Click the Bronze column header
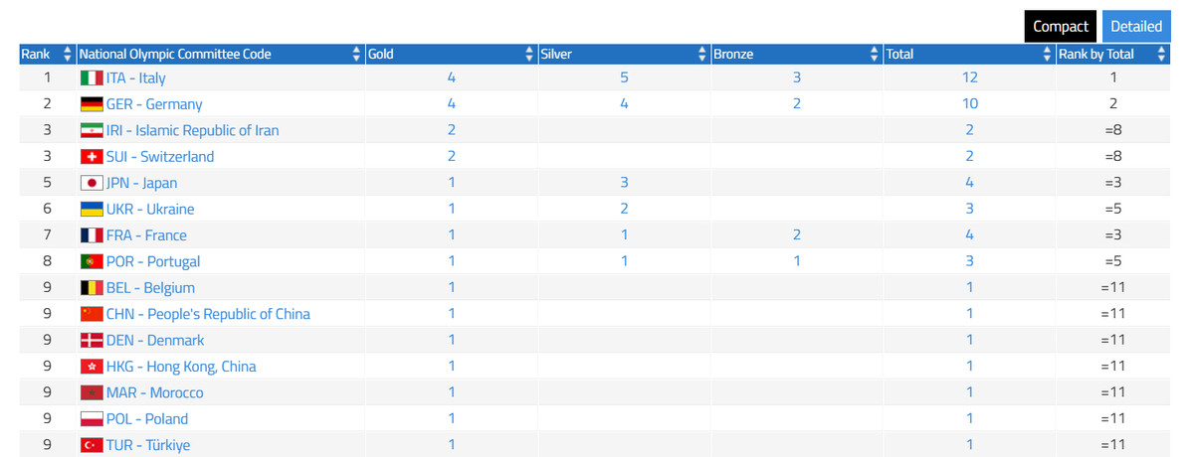This screenshot has height=457, width=1194. [731, 55]
